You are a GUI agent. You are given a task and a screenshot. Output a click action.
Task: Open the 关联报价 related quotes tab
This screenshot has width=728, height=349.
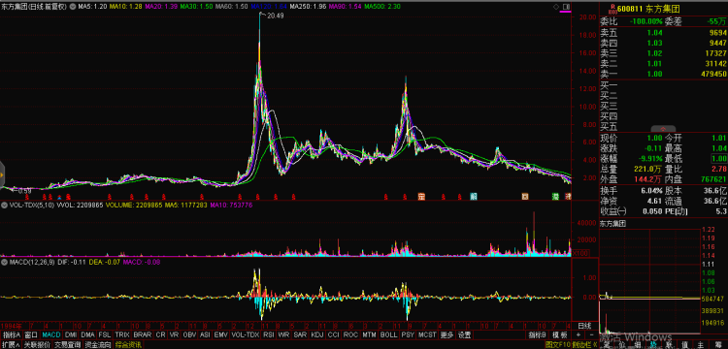[x=37, y=345]
